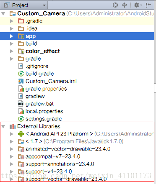Select the settings.gradle file name

point(44,119)
